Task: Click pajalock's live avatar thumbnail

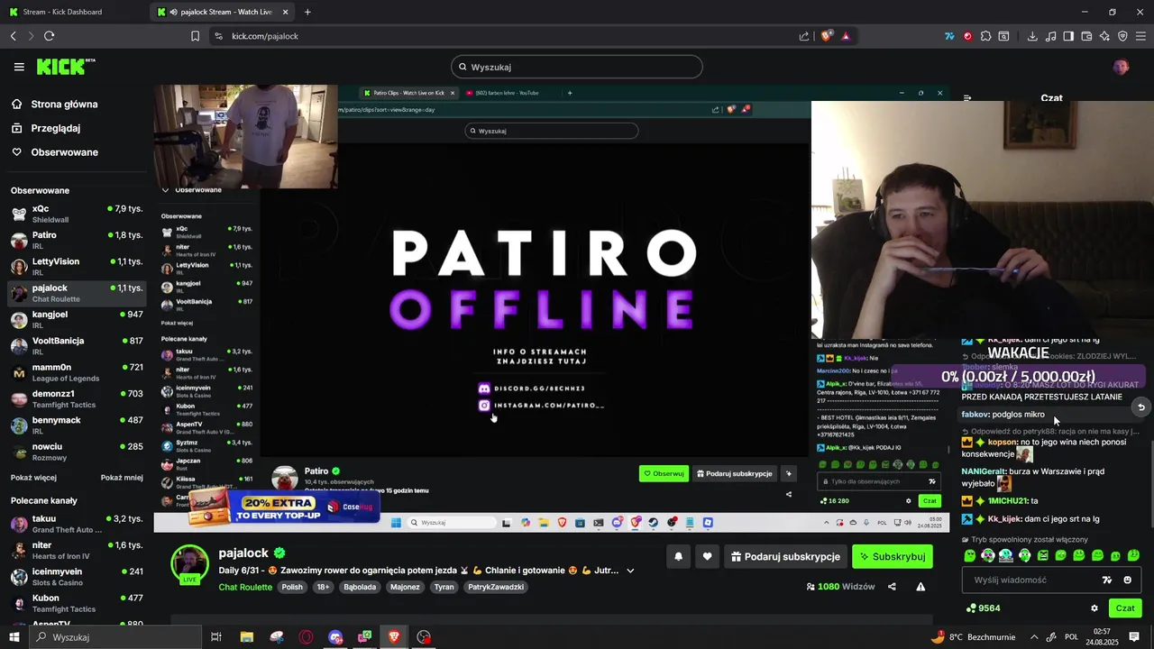Action: 190,564
